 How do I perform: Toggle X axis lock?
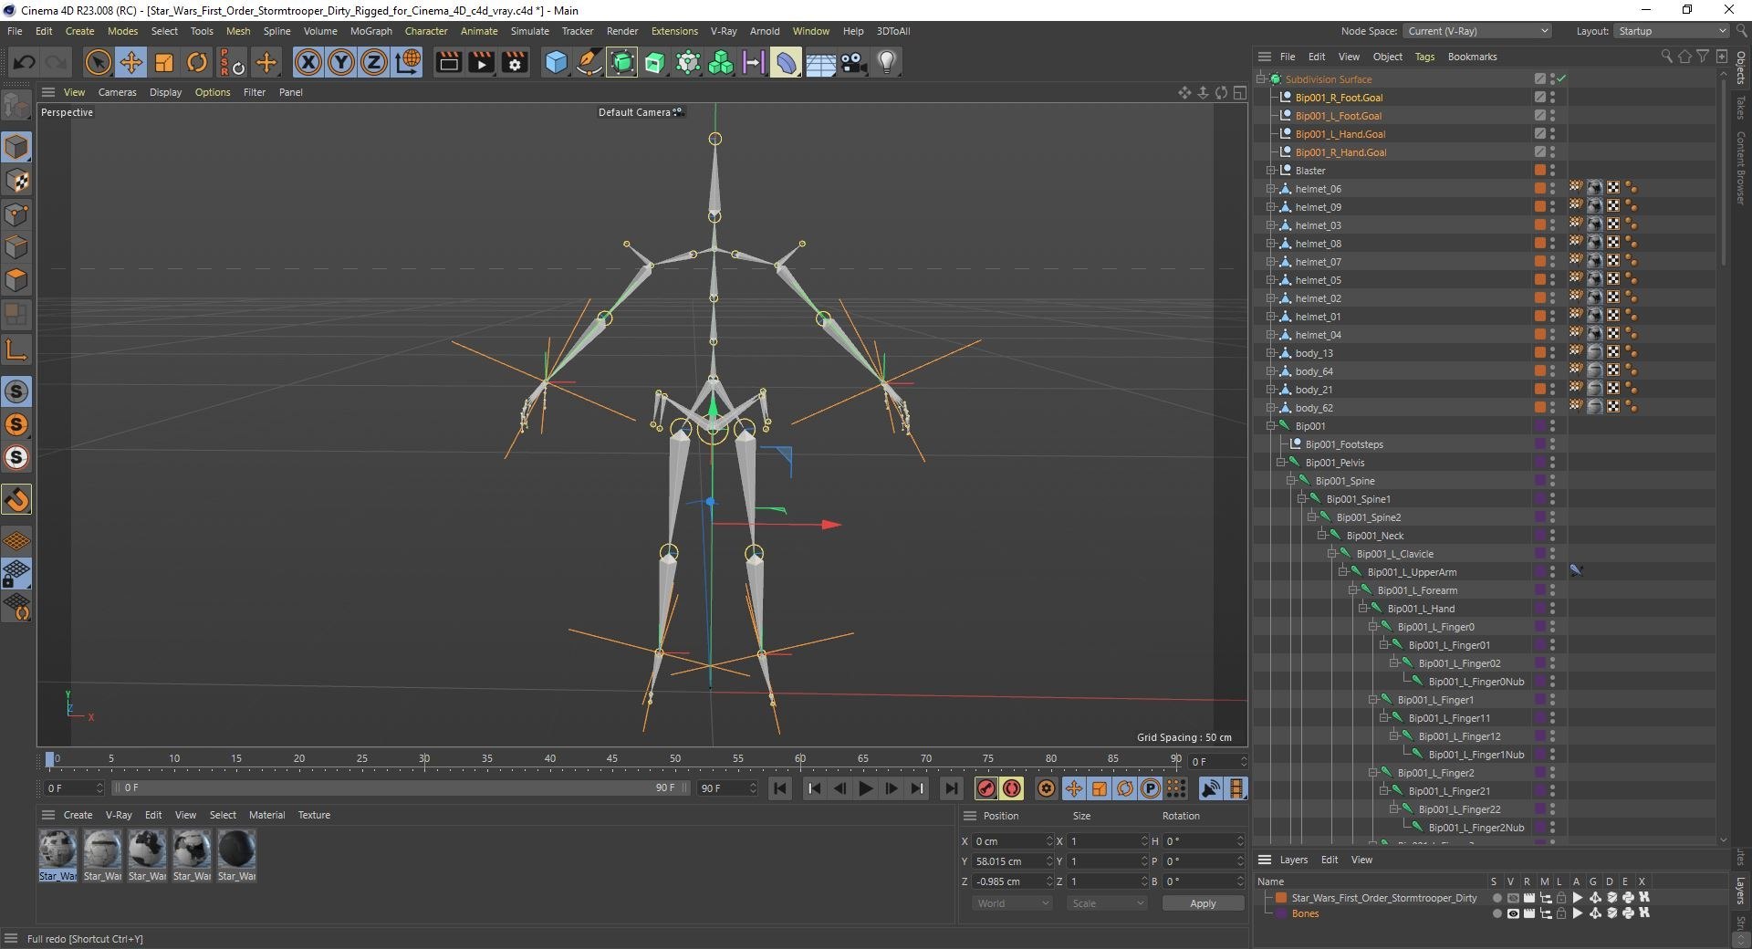point(308,63)
